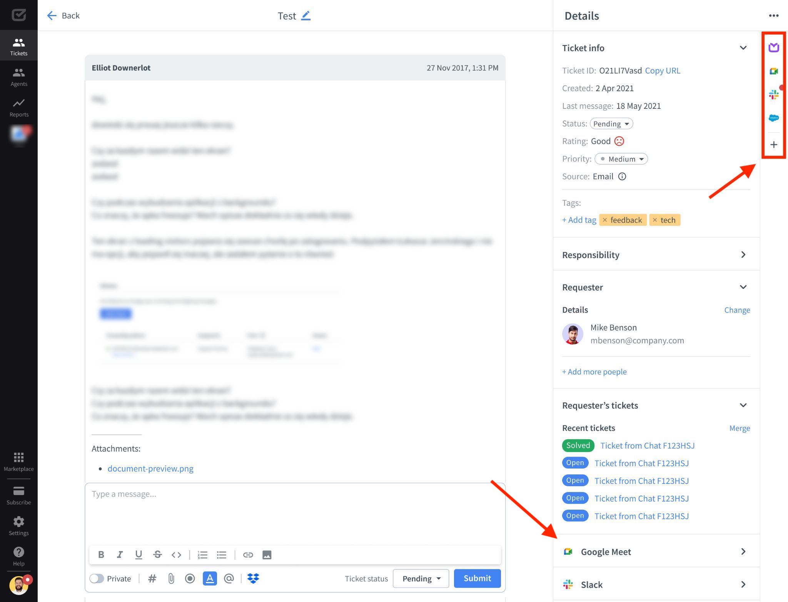This screenshot has width=788, height=602.
Task: Remove the tech tag
Action: coord(655,220)
